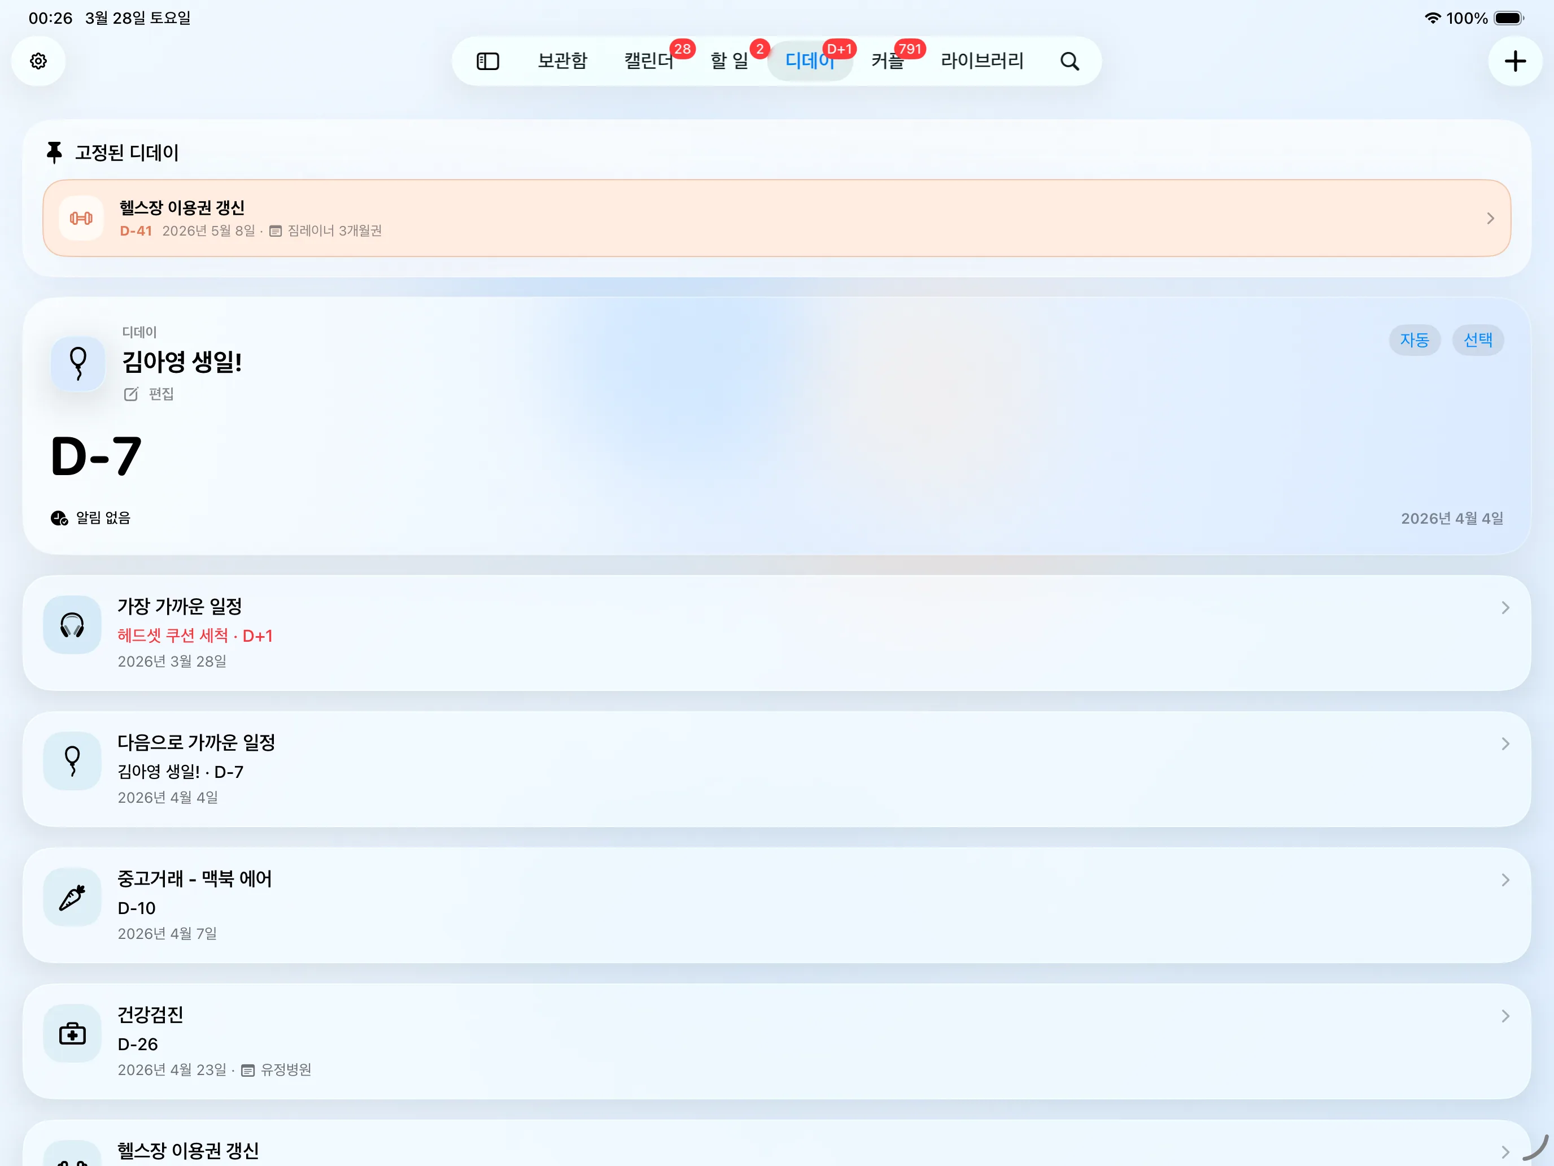Click the 알림 없음 clock icon

(59, 519)
